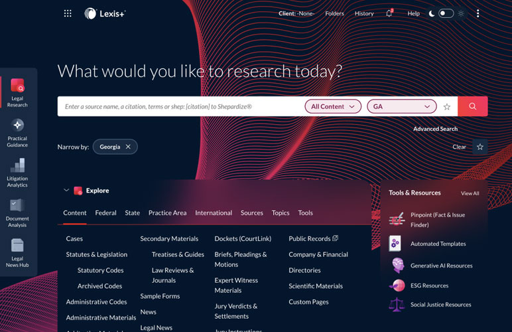This screenshot has height=332, width=512.
Task: Click into the main search input field
Action: pos(179,106)
